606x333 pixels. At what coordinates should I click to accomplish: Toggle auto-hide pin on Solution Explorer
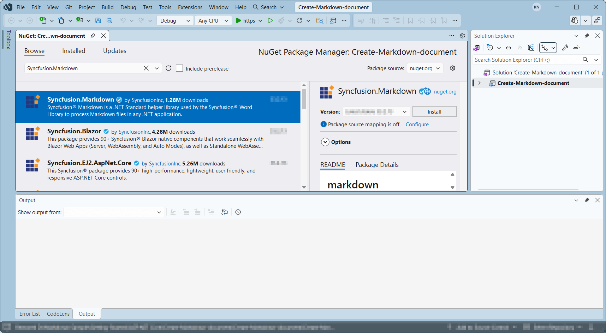tap(587, 36)
